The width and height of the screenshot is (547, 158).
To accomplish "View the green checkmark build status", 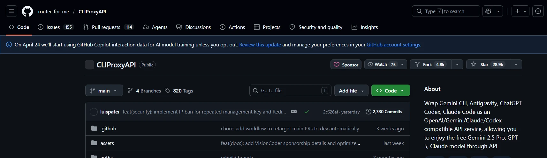I will coord(307,112).
